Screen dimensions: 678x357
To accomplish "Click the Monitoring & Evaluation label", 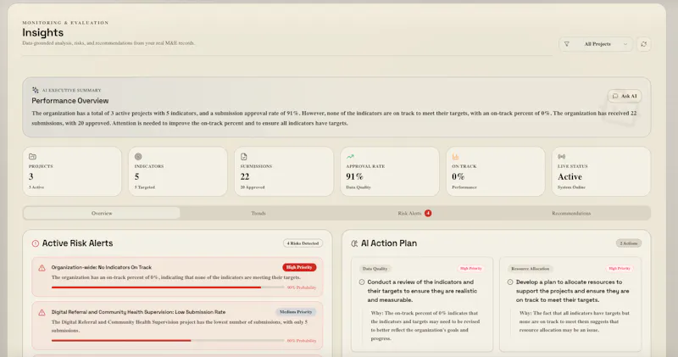I will [x=65, y=23].
